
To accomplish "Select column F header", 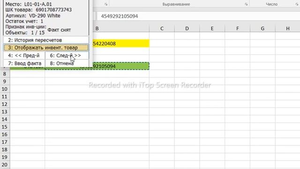I will (238, 29).
